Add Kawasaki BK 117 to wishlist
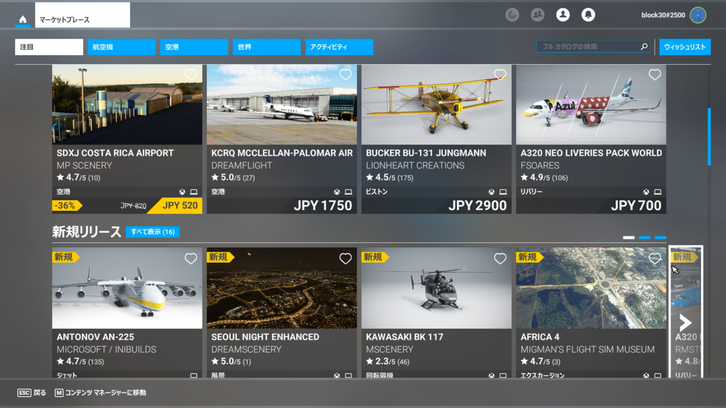 click(500, 259)
